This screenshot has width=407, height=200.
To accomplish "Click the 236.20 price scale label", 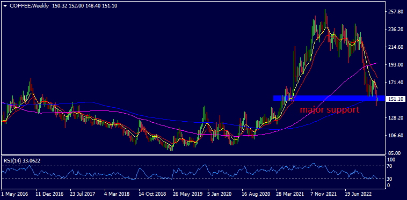I will point(395,29).
